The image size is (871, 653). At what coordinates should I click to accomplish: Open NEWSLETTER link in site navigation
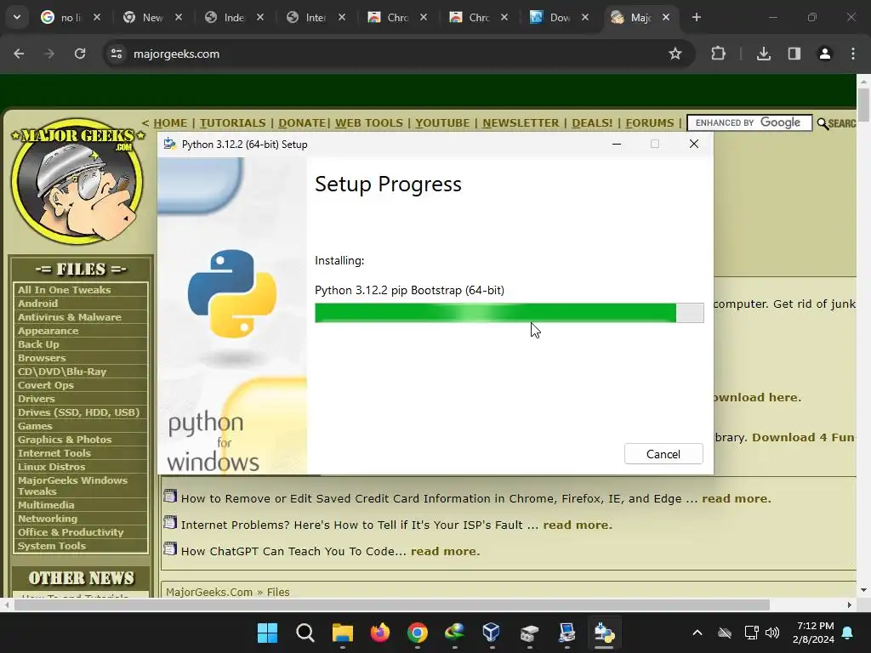pos(521,122)
